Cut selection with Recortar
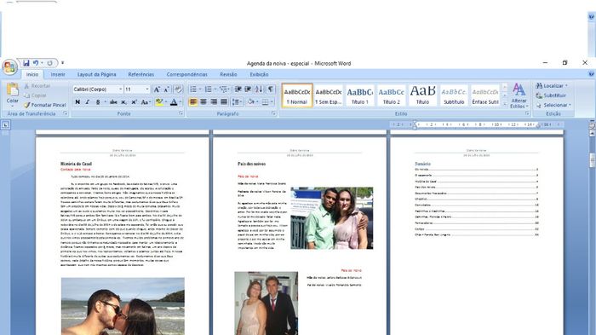This screenshot has height=335, width=596. (37, 86)
